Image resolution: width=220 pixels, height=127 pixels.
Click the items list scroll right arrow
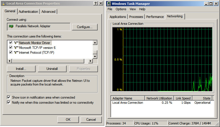click(x=90, y=61)
